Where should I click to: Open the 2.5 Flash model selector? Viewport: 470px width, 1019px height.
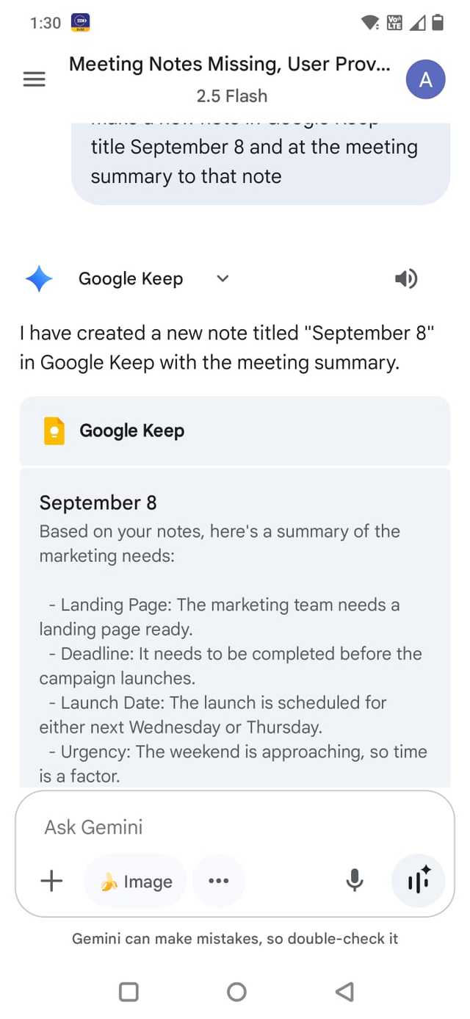tap(232, 96)
